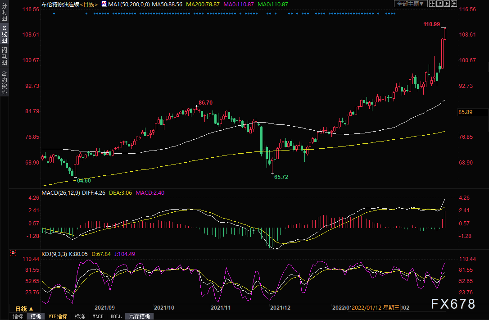Select the 指标 bottom tab
This screenshot has width=489, height=320.
click(18, 316)
